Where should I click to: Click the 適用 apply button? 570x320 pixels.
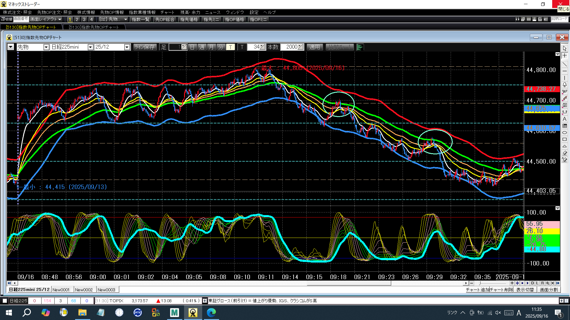(x=314, y=47)
